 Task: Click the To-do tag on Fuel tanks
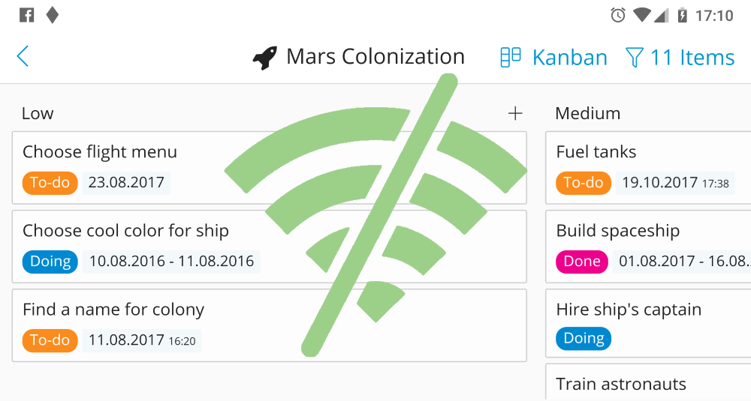[584, 183]
